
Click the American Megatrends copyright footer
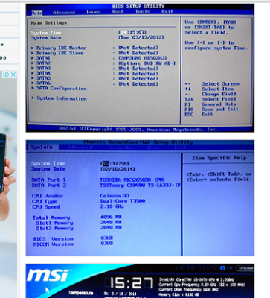[138, 129]
